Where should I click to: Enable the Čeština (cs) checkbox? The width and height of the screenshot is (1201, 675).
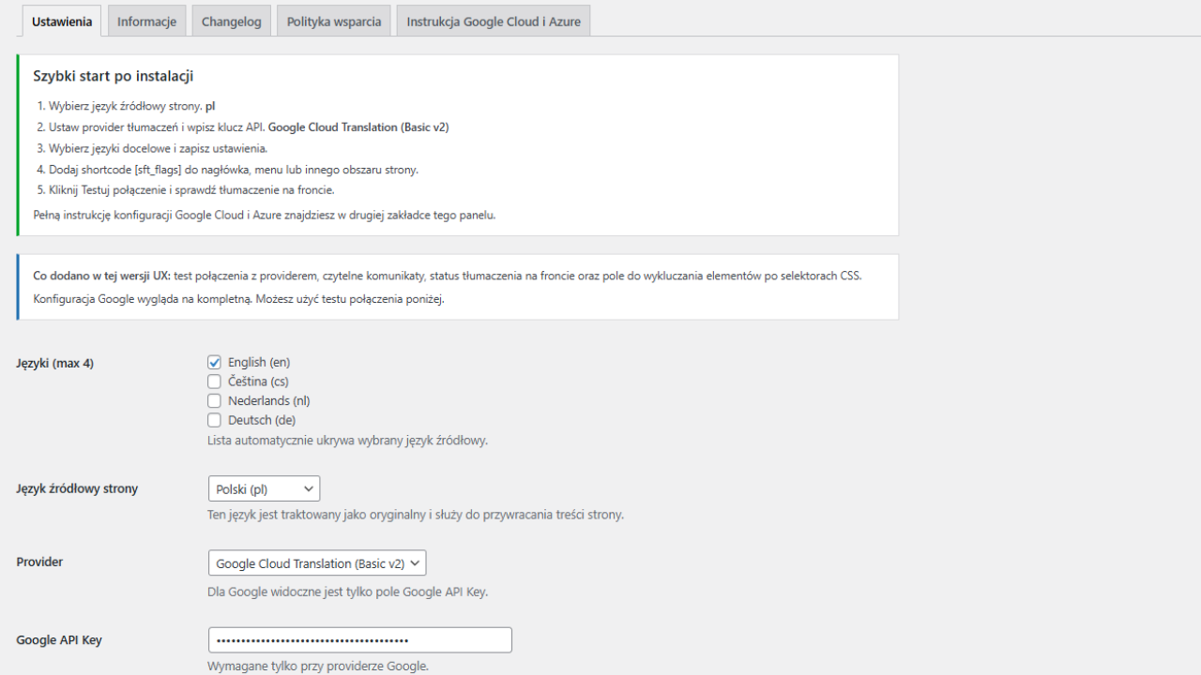point(215,382)
